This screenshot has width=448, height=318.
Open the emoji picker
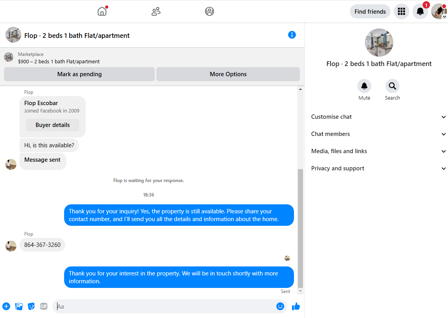coord(280,306)
